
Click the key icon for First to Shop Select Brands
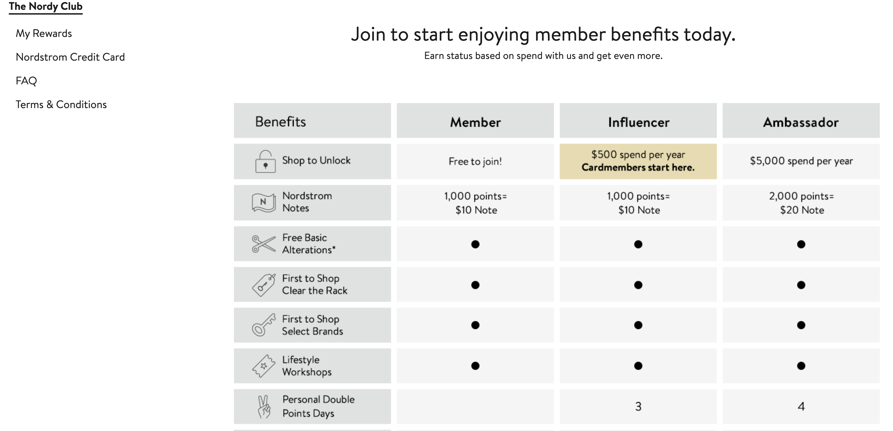tap(263, 325)
